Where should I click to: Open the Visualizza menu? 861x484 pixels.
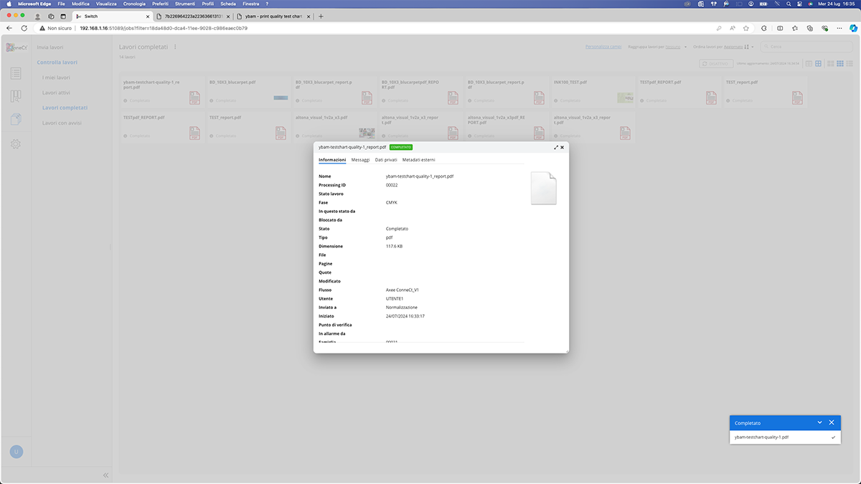pyautogui.click(x=106, y=4)
